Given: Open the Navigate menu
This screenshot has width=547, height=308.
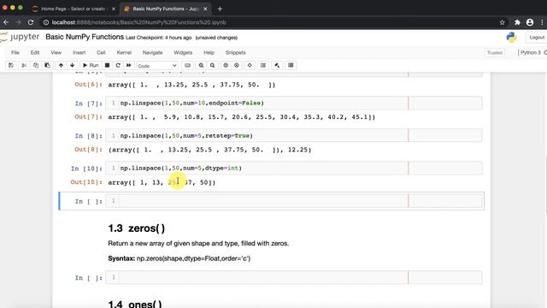Looking at the screenshot, I should click(152, 52).
